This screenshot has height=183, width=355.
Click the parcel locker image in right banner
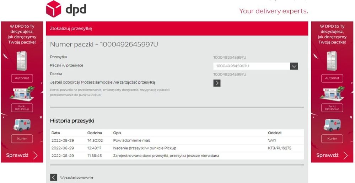click(x=332, y=61)
